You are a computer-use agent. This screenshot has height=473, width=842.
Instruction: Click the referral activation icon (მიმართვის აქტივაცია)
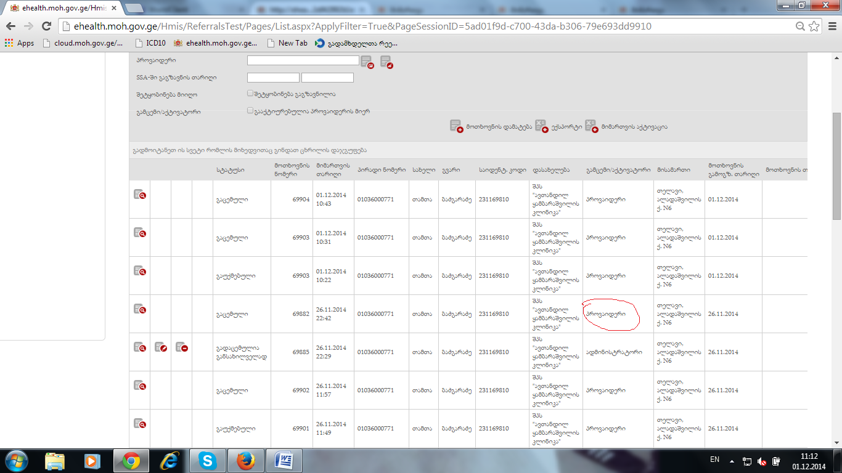point(591,126)
